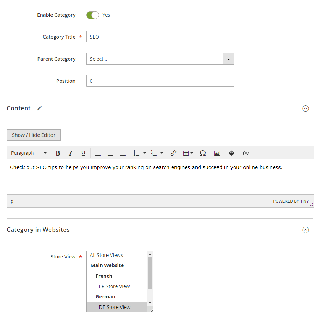
Task: Click the Show / Hide Editor button
Action: pos(34,135)
